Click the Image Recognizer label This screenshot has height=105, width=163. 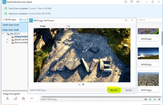tap(12, 94)
